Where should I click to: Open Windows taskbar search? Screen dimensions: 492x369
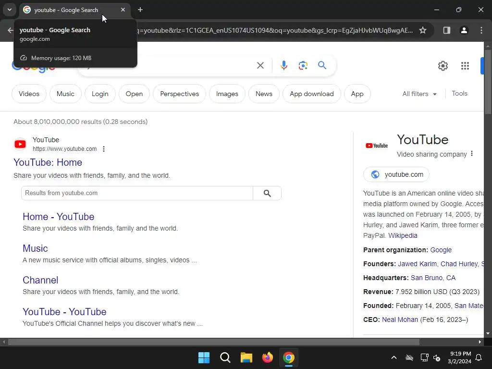(225, 357)
